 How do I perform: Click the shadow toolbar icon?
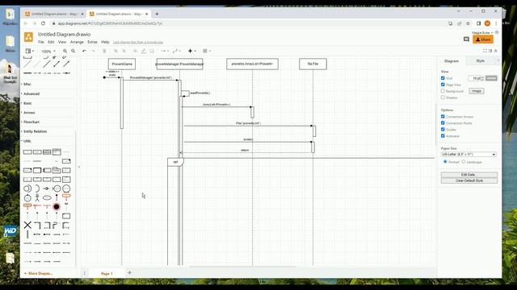coord(152,51)
